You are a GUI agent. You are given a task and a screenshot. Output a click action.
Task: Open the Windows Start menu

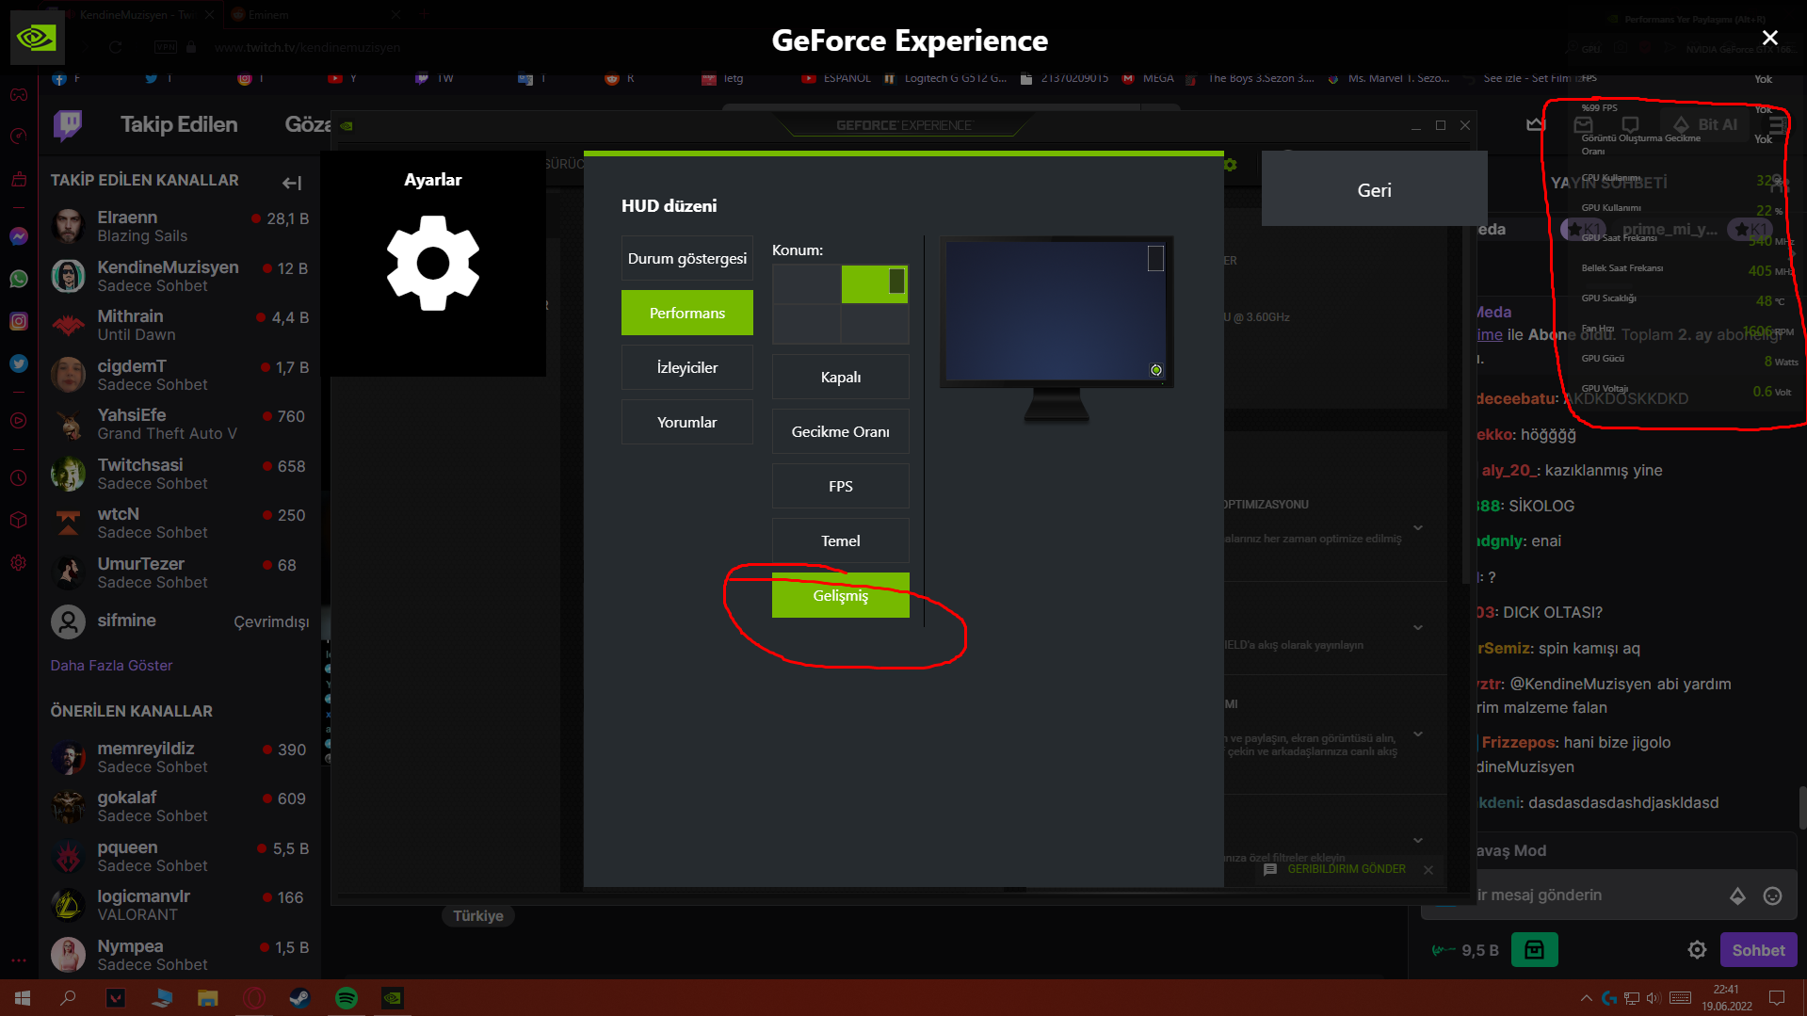pyautogui.click(x=23, y=998)
